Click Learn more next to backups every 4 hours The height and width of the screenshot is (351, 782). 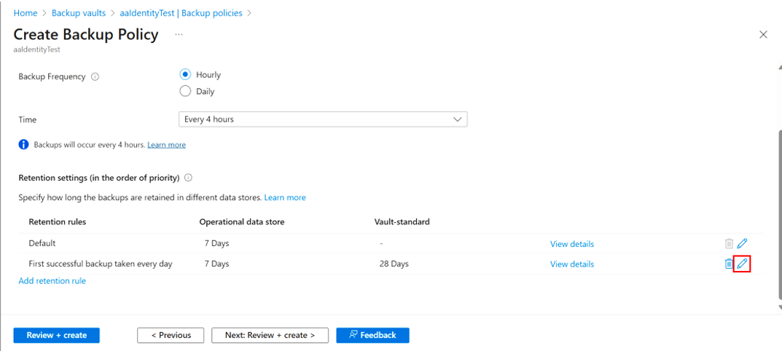tap(167, 145)
